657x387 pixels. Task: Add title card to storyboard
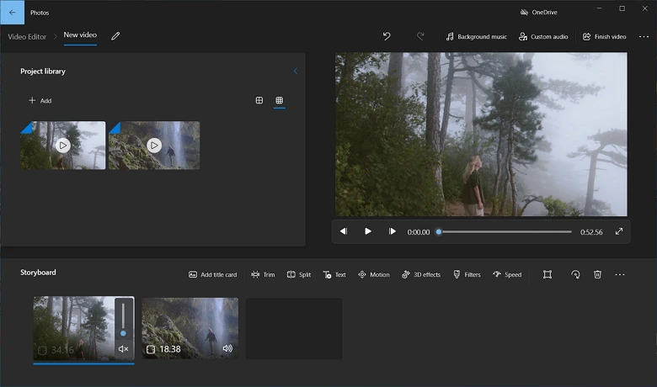[213, 275]
